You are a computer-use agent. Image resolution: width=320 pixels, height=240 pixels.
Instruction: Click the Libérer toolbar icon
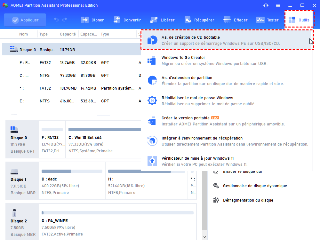154,20
